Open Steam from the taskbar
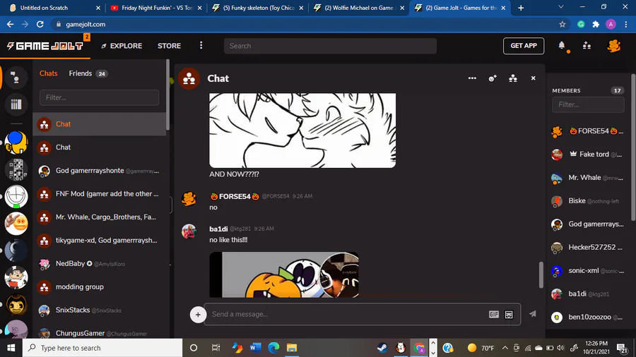 382,348
